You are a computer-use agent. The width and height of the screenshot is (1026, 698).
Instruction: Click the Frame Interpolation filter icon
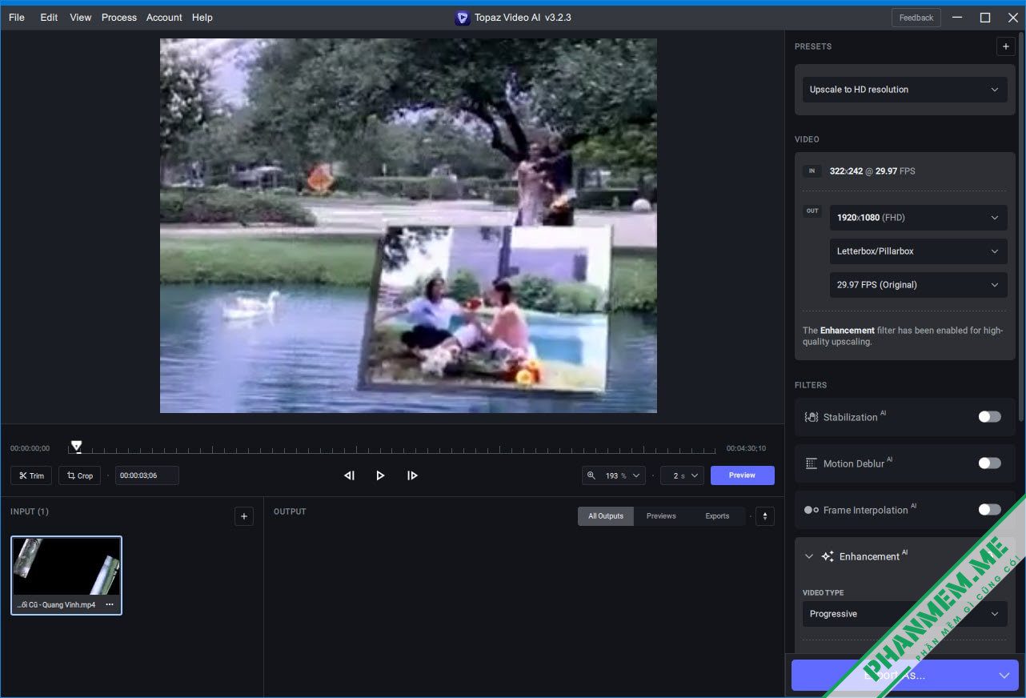(811, 510)
